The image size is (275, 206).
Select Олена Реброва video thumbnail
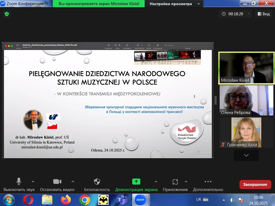click(247, 100)
